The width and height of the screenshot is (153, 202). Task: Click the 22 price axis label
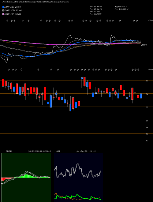147,107
